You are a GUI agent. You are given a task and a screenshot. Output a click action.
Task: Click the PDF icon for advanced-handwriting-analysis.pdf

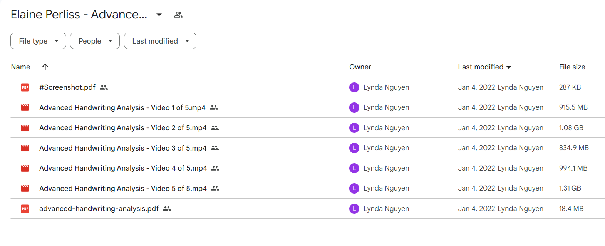point(25,209)
